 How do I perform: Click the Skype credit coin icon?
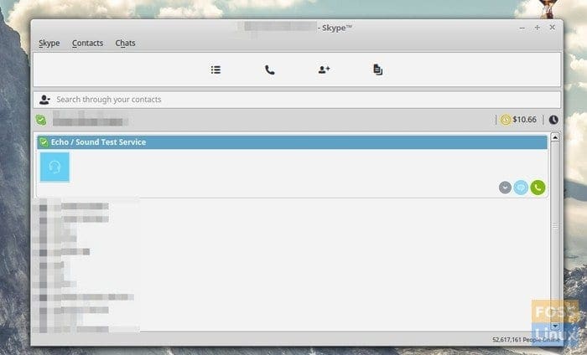[x=506, y=120]
